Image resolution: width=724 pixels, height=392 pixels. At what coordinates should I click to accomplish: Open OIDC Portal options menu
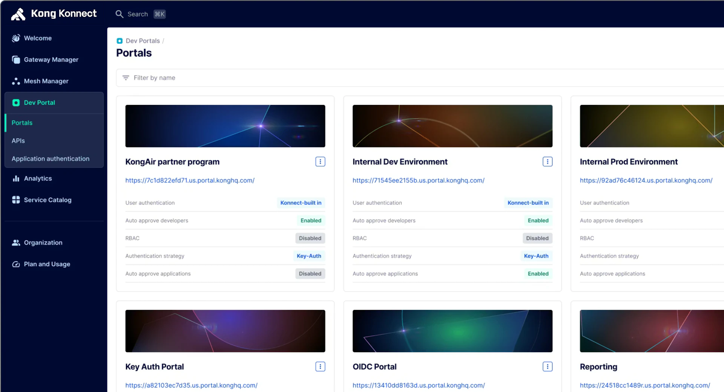tap(548, 366)
